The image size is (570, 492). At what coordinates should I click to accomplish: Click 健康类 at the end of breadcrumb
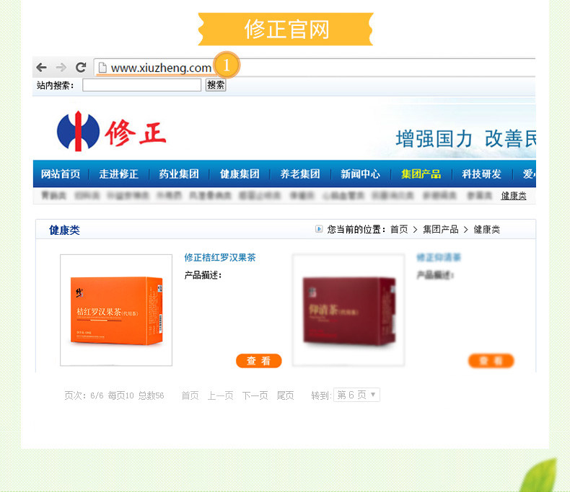pos(486,229)
